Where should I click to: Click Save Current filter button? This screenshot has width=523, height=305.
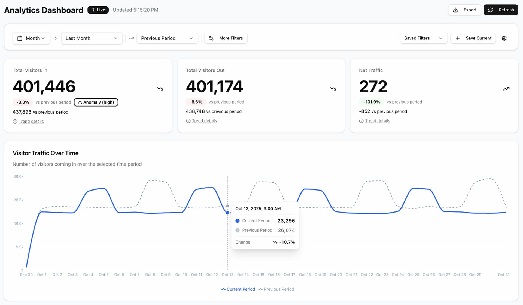(x=473, y=38)
